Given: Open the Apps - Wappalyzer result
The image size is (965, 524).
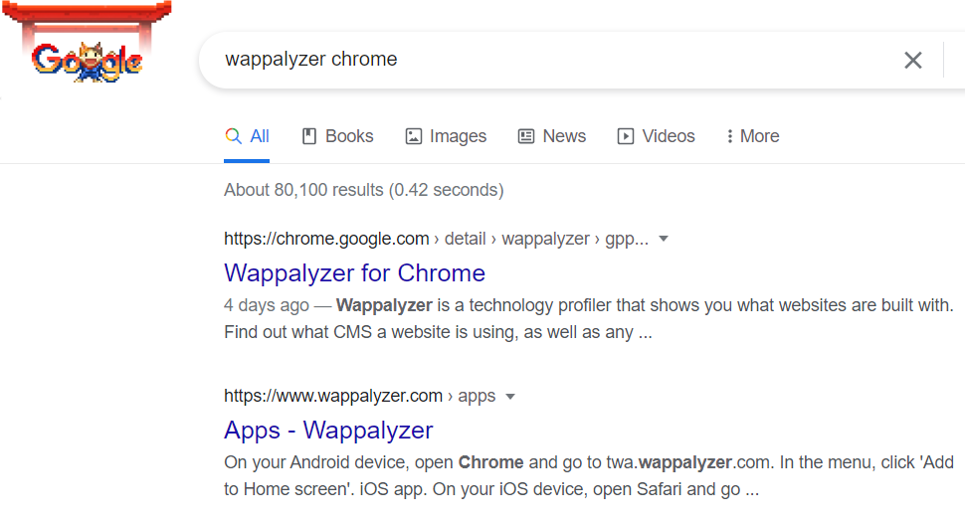Looking at the screenshot, I should pos(328,431).
